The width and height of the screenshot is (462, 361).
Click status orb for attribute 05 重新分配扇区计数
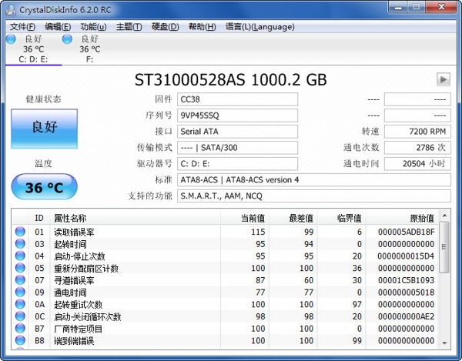(20, 268)
